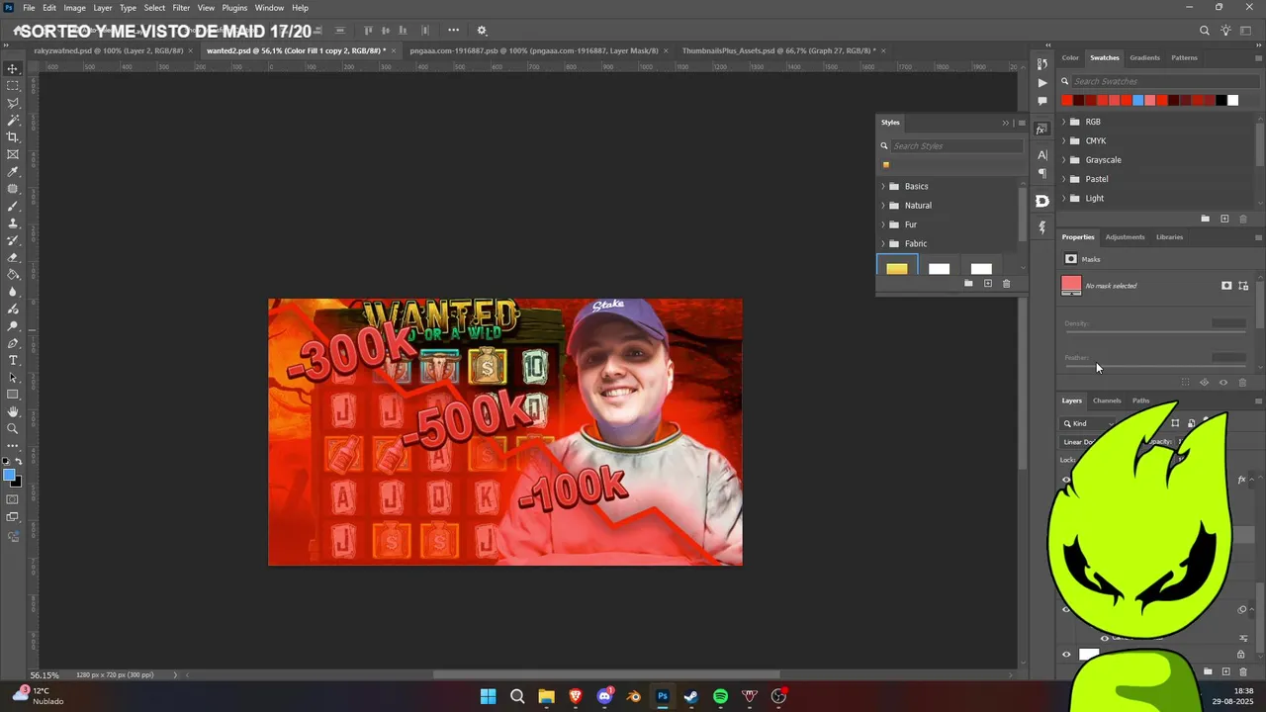Open the D plugin panel icon
1266x712 pixels.
point(1041,201)
